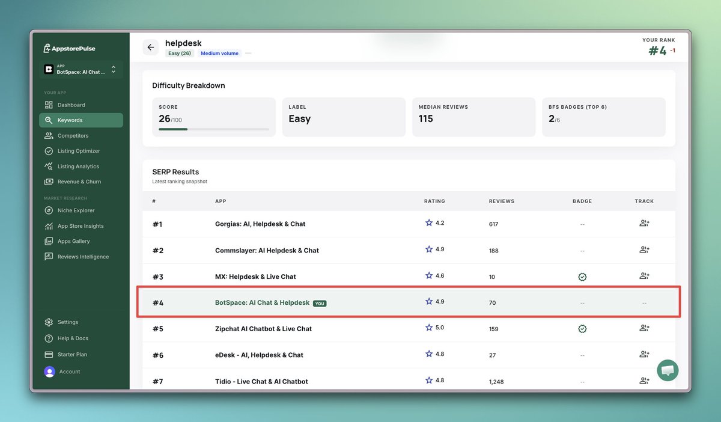Click the BFS Badges 2/6 card
Image resolution: width=721 pixels, height=422 pixels.
[604, 117]
